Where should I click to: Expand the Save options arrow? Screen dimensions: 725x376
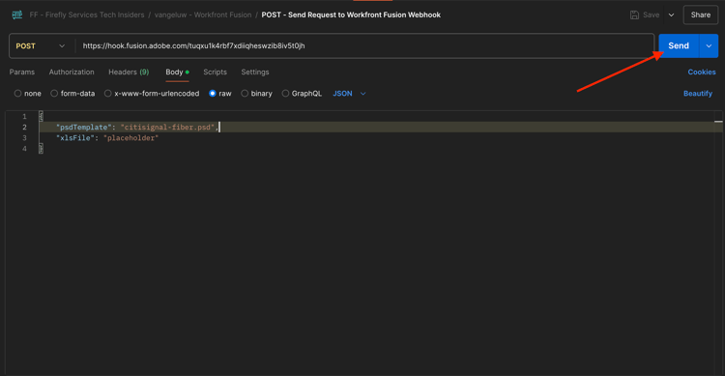coord(672,14)
